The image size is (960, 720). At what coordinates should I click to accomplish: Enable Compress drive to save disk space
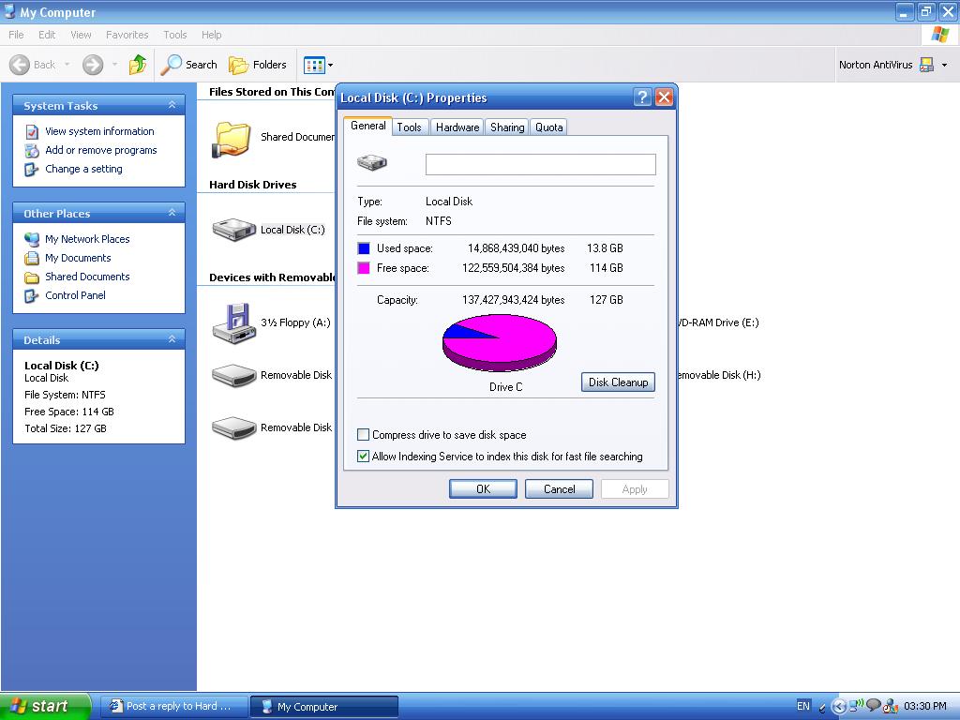(x=364, y=435)
